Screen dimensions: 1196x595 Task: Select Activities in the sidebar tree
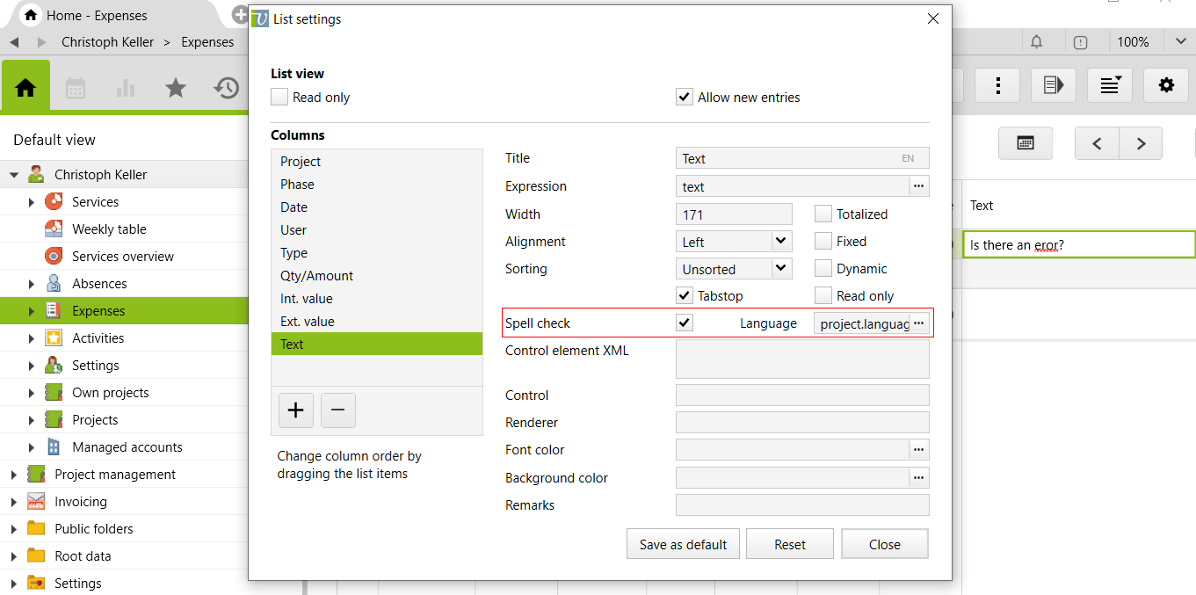pyautogui.click(x=98, y=338)
